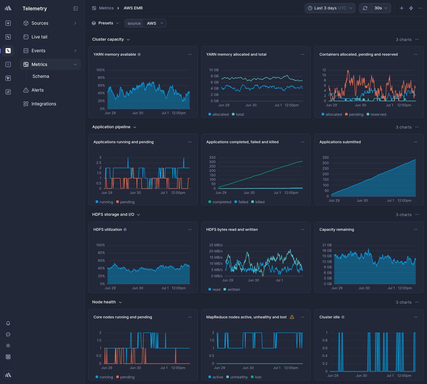Toggle the completed series legend item
The width and height of the screenshot is (427, 384).
pyautogui.click(x=220, y=202)
